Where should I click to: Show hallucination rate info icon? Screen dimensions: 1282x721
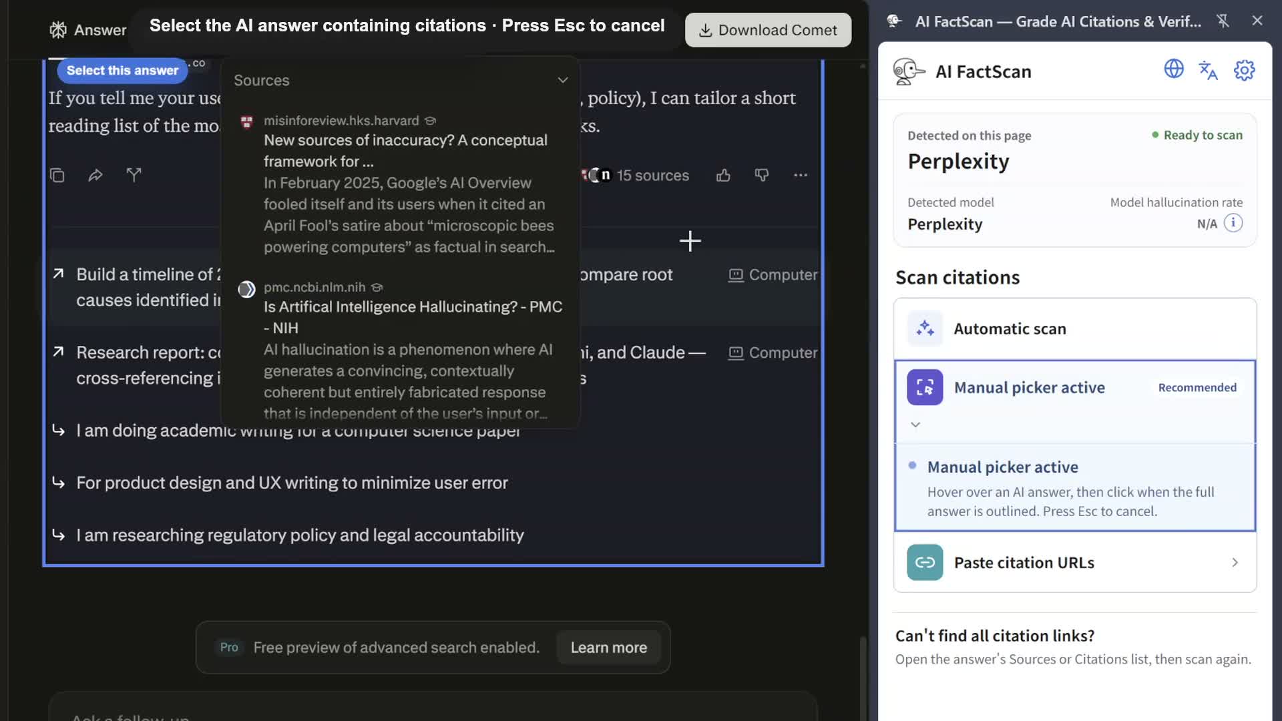tap(1233, 223)
